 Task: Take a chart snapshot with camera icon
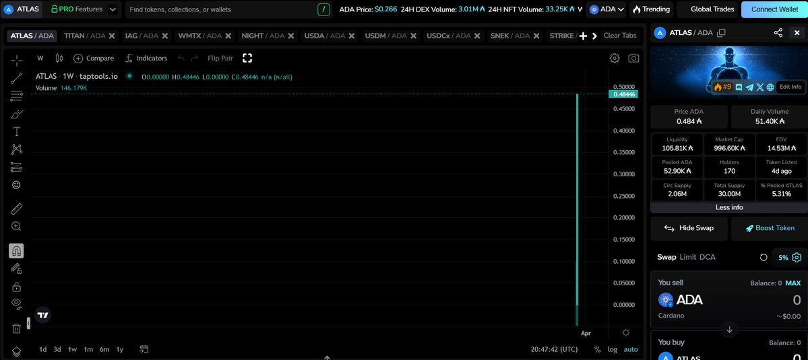click(633, 58)
